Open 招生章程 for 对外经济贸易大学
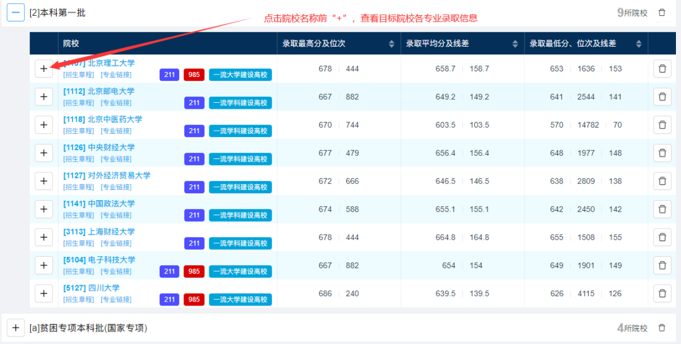This screenshot has height=344, width=681. coord(79,187)
